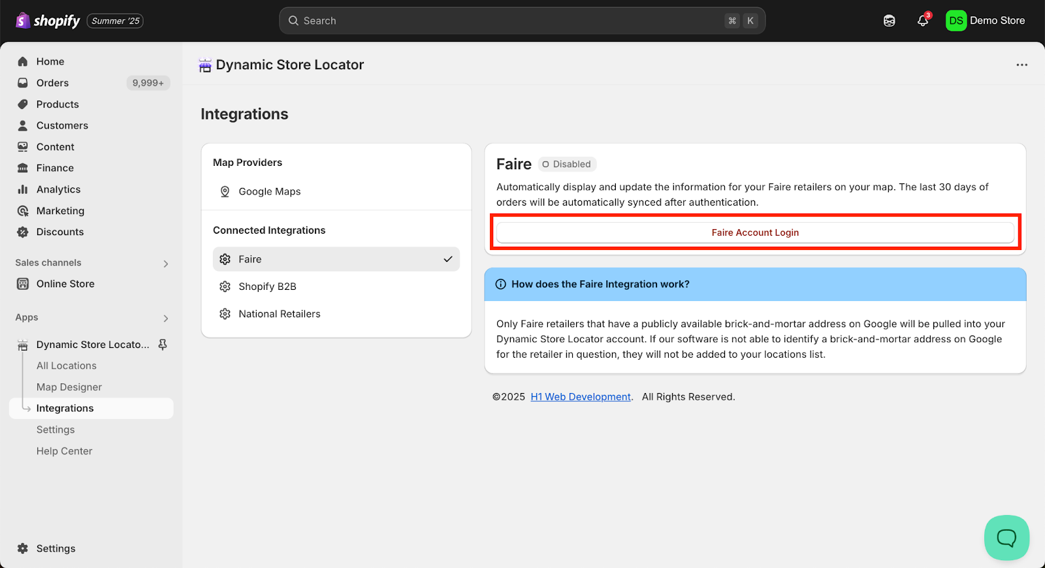Viewport: 1045px width, 568px height.
Task: Click the Orders 9,999+ count badge
Action: pyautogui.click(x=148, y=83)
